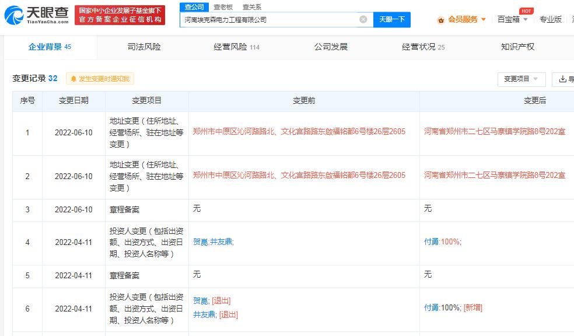Switch to the 查老板 tab
This screenshot has height=336, width=574.
click(222, 7)
